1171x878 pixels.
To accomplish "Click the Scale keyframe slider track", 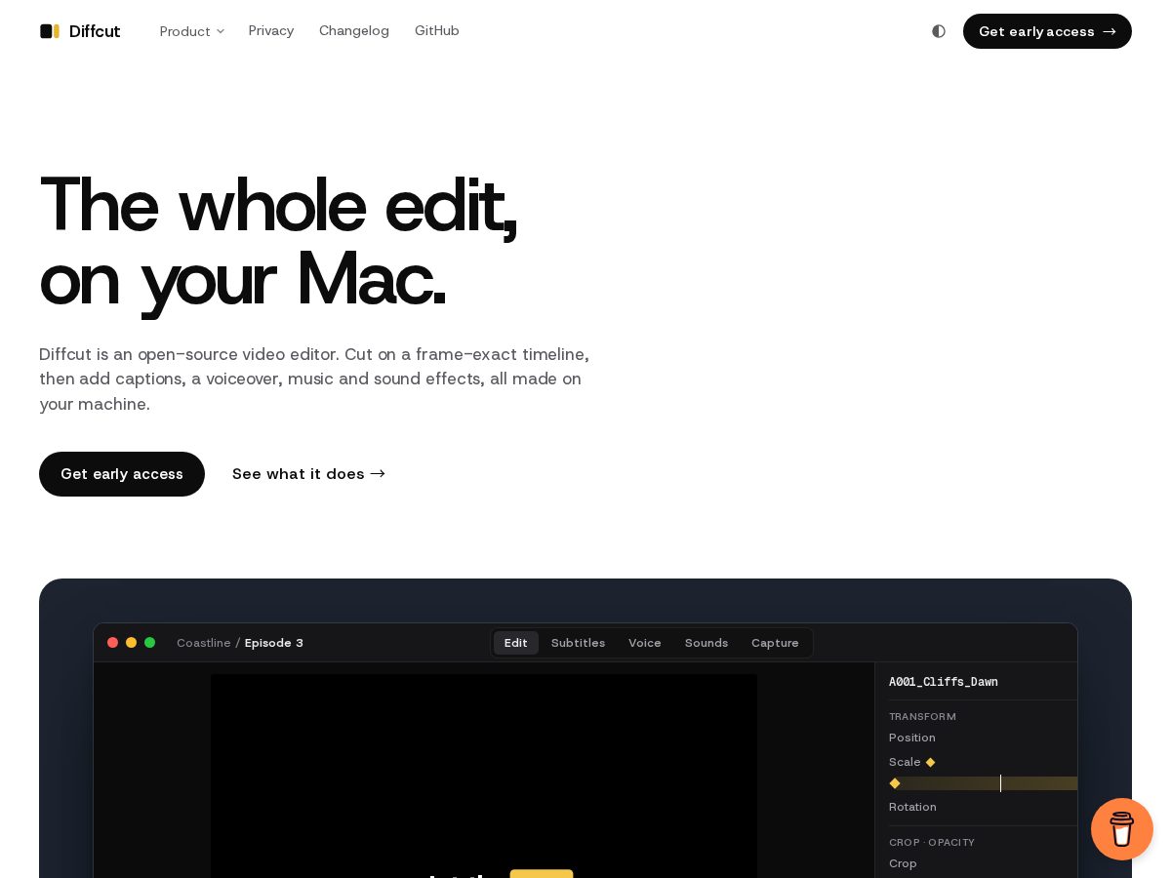I will click(983, 783).
